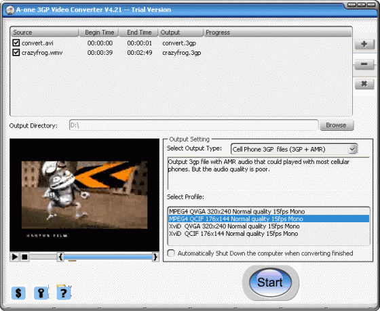Screen dimensions: 380x311
Task: Click output name crazyfrog.3gp
Action: [x=182, y=53]
